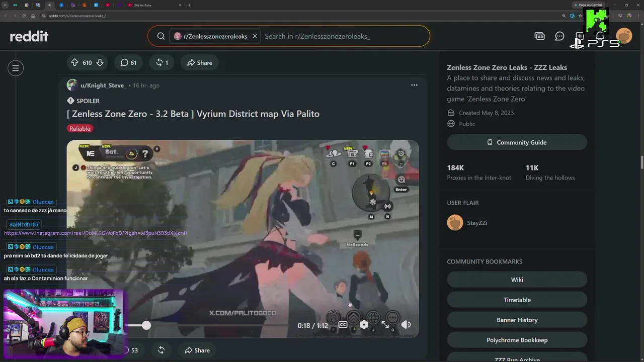This screenshot has width=644, height=362.
Task: Bookmark this page with the star icon
Action: pyautogui.click(x=581, y=16)
